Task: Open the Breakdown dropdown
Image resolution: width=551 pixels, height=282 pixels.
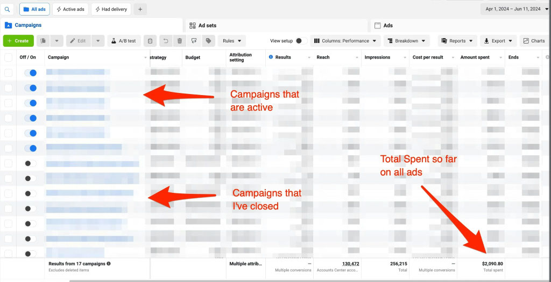Action: click(x=407, y=41)
